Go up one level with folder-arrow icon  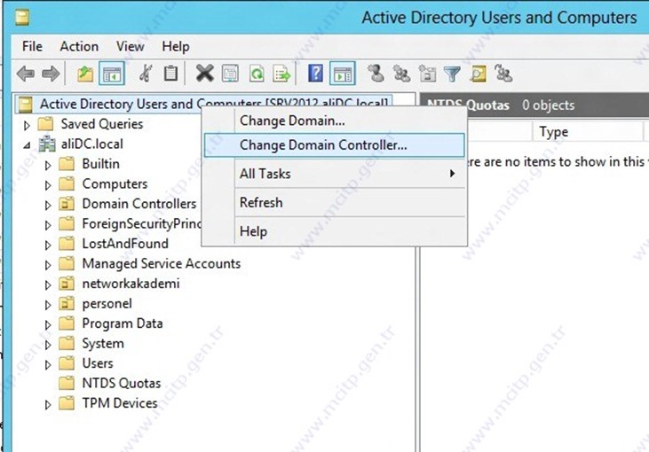click(85, 74)
